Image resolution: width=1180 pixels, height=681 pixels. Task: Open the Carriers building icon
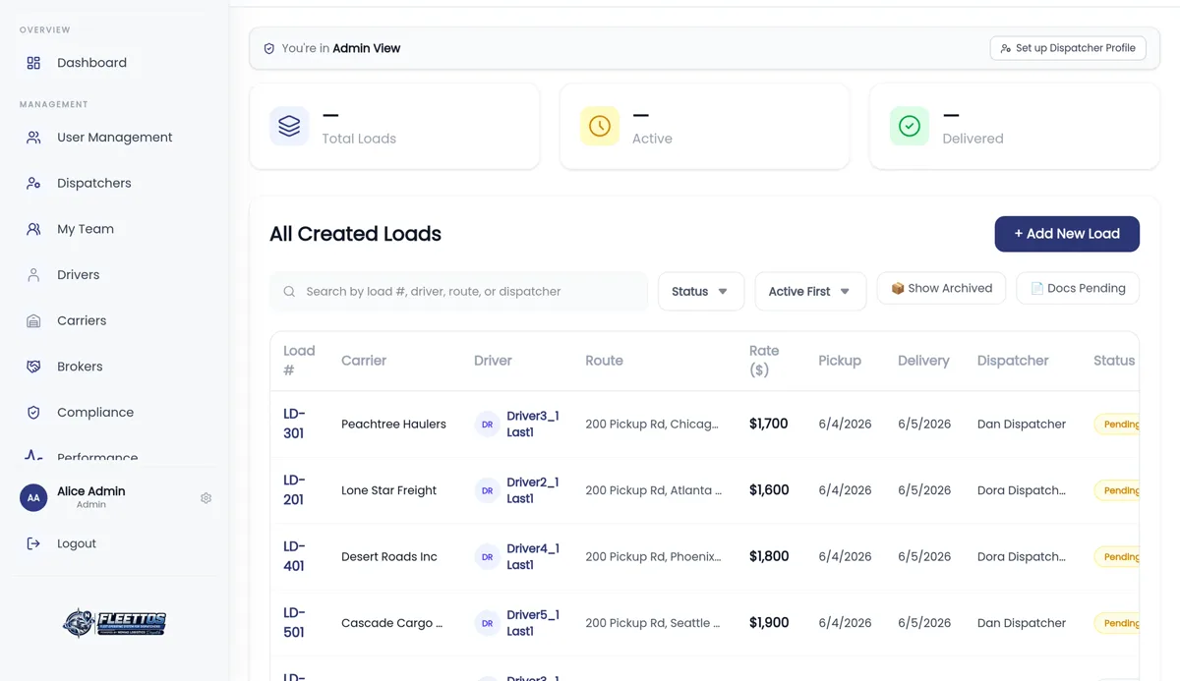pos(33,321)
